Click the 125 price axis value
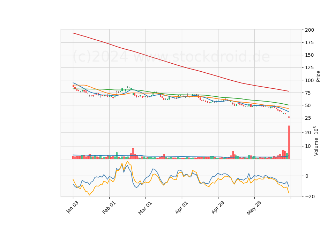The height and width of the screenshot is (240, 335). [310, 68]
